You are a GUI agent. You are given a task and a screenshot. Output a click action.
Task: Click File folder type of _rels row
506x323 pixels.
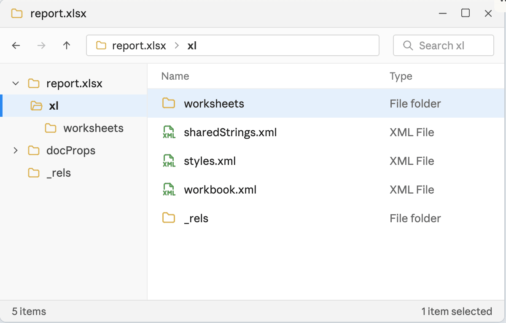(415, 218)
